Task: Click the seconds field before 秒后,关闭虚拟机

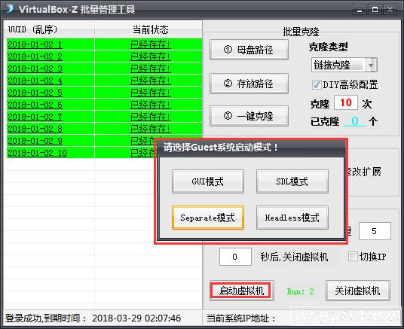Action: tap(235, 257)
